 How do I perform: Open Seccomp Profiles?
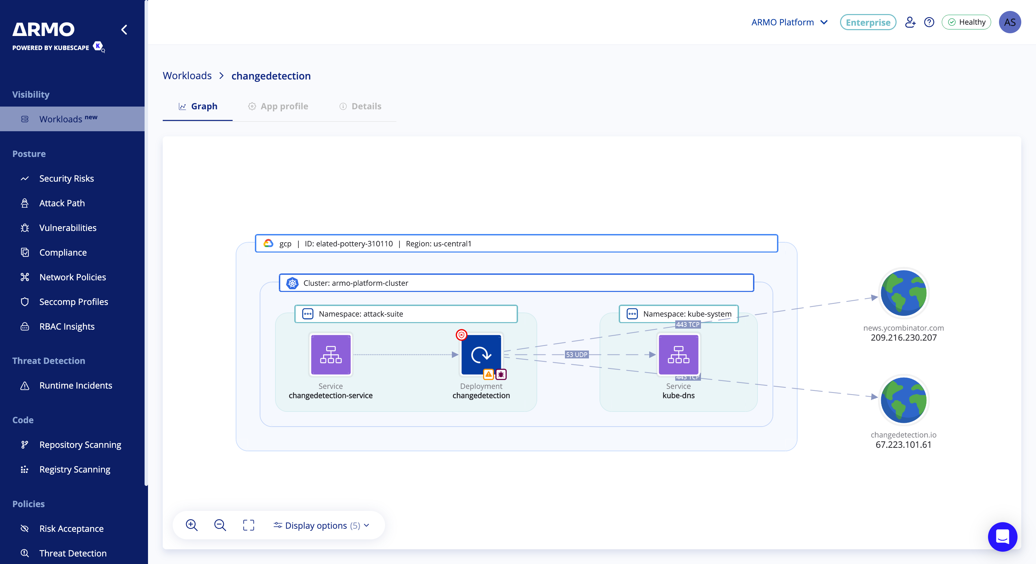74,302
